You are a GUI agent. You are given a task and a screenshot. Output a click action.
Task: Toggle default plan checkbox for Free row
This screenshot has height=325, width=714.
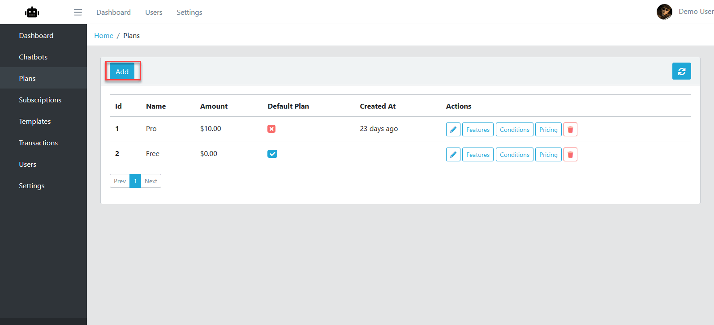[x=272, y=154]
